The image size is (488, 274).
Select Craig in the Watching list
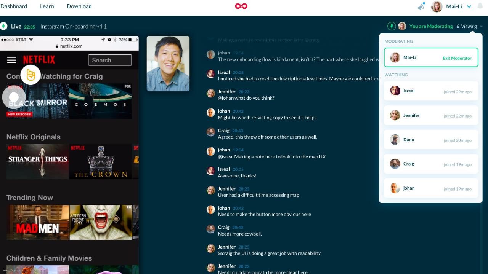(x=431, y=164)
